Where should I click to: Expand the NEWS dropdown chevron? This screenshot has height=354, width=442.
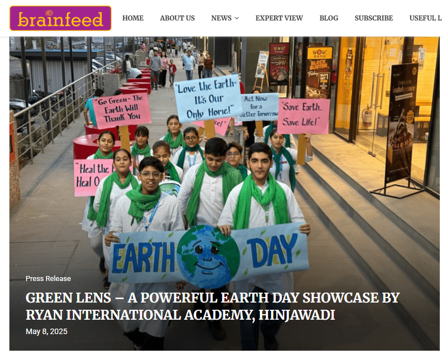point(237,18)
